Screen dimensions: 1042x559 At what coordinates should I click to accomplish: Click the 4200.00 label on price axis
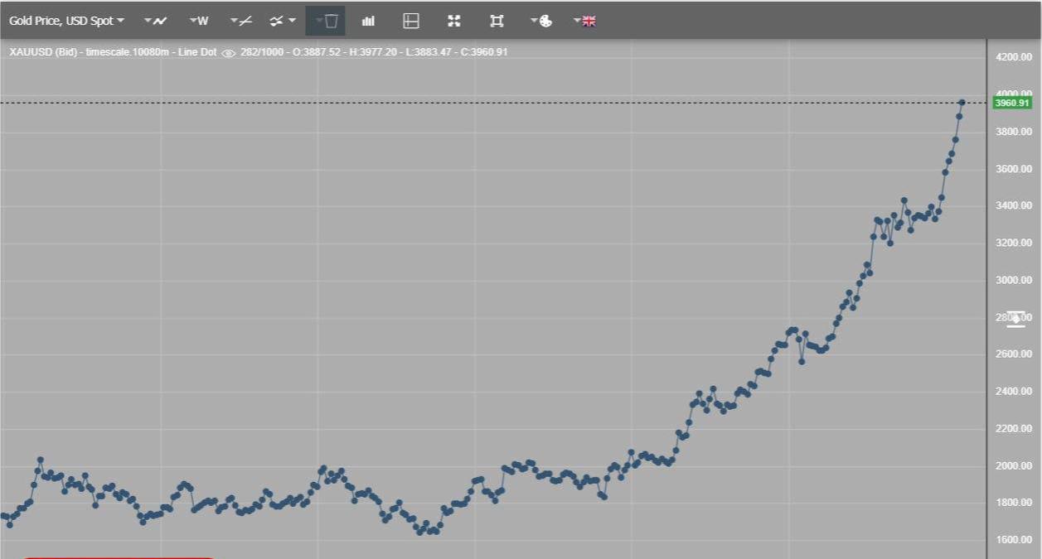click(x=1014, y=57)
